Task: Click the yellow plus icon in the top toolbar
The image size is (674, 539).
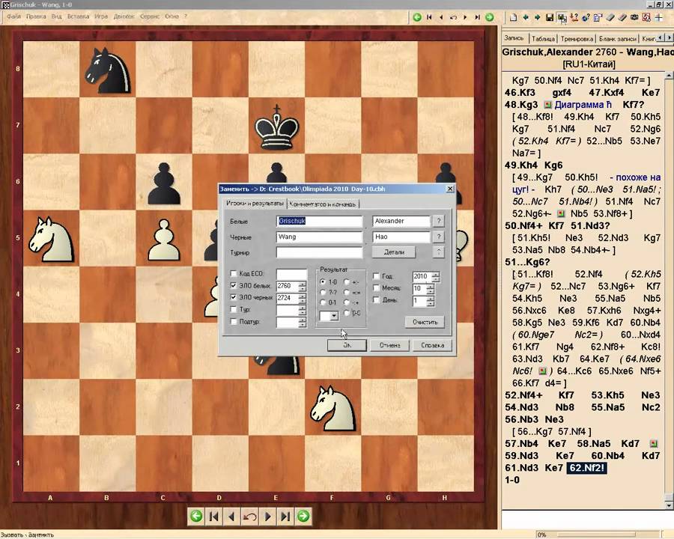Action: pos(658,17)
